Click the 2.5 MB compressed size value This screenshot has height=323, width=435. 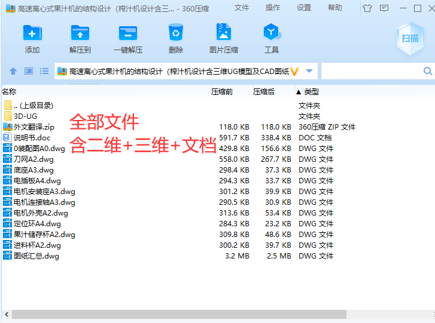pos(279,256)
